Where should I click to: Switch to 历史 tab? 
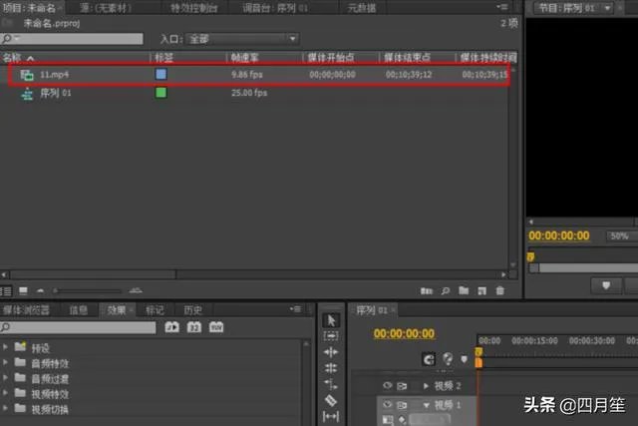tap(192, 310)
